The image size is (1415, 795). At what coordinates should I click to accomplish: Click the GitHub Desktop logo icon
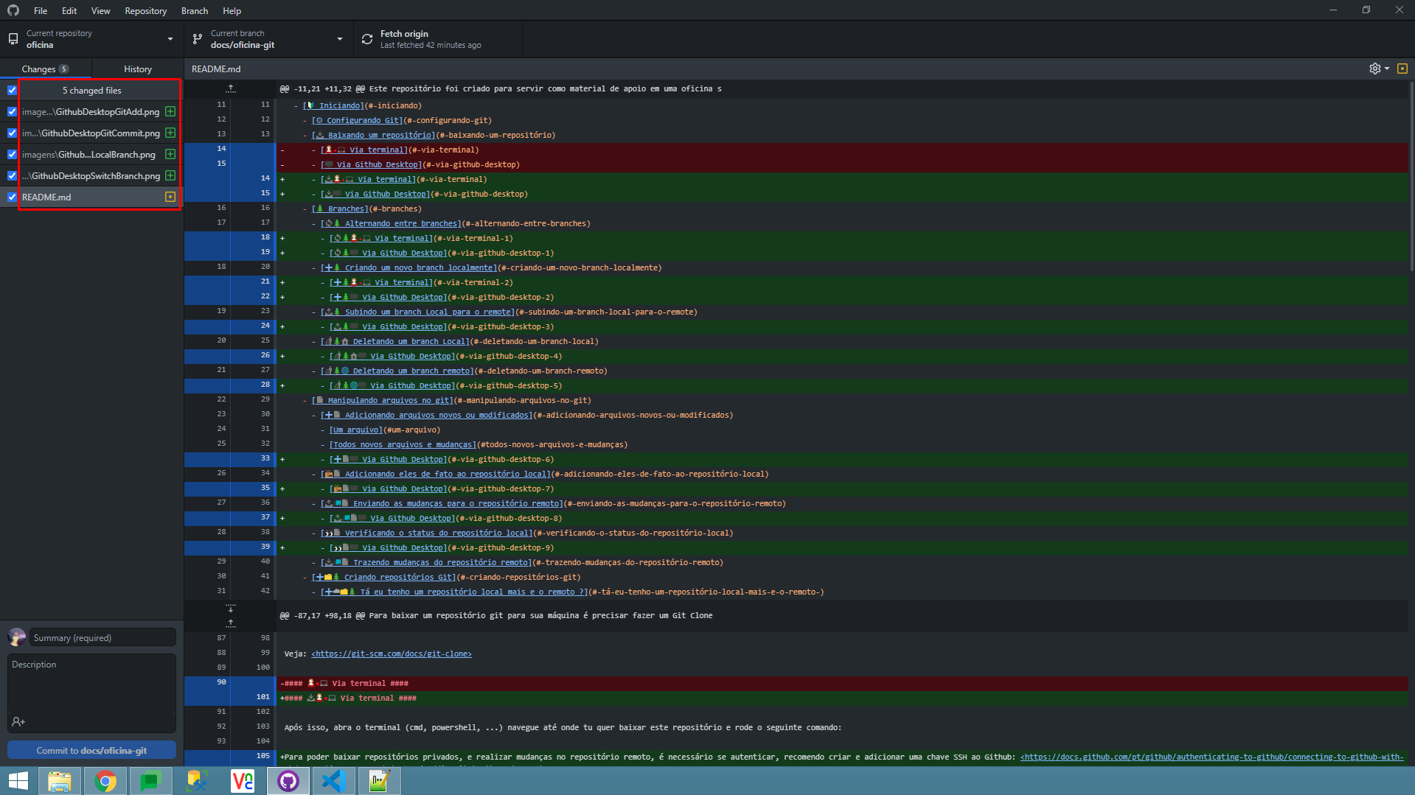coord(13,10)
